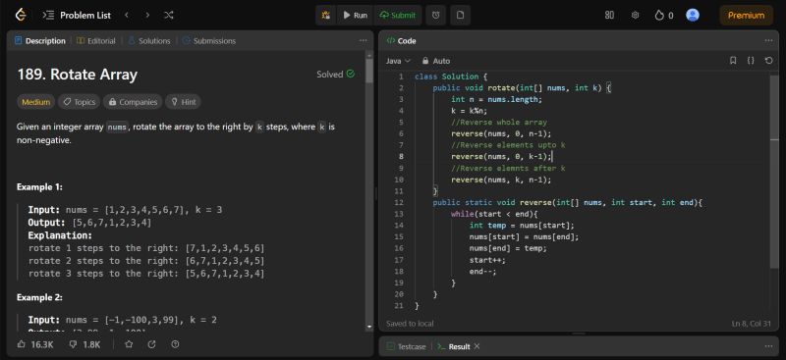The image size is (786, 360).
Task: Click the Solved status checkmark
Action: (x=351, y=75)
